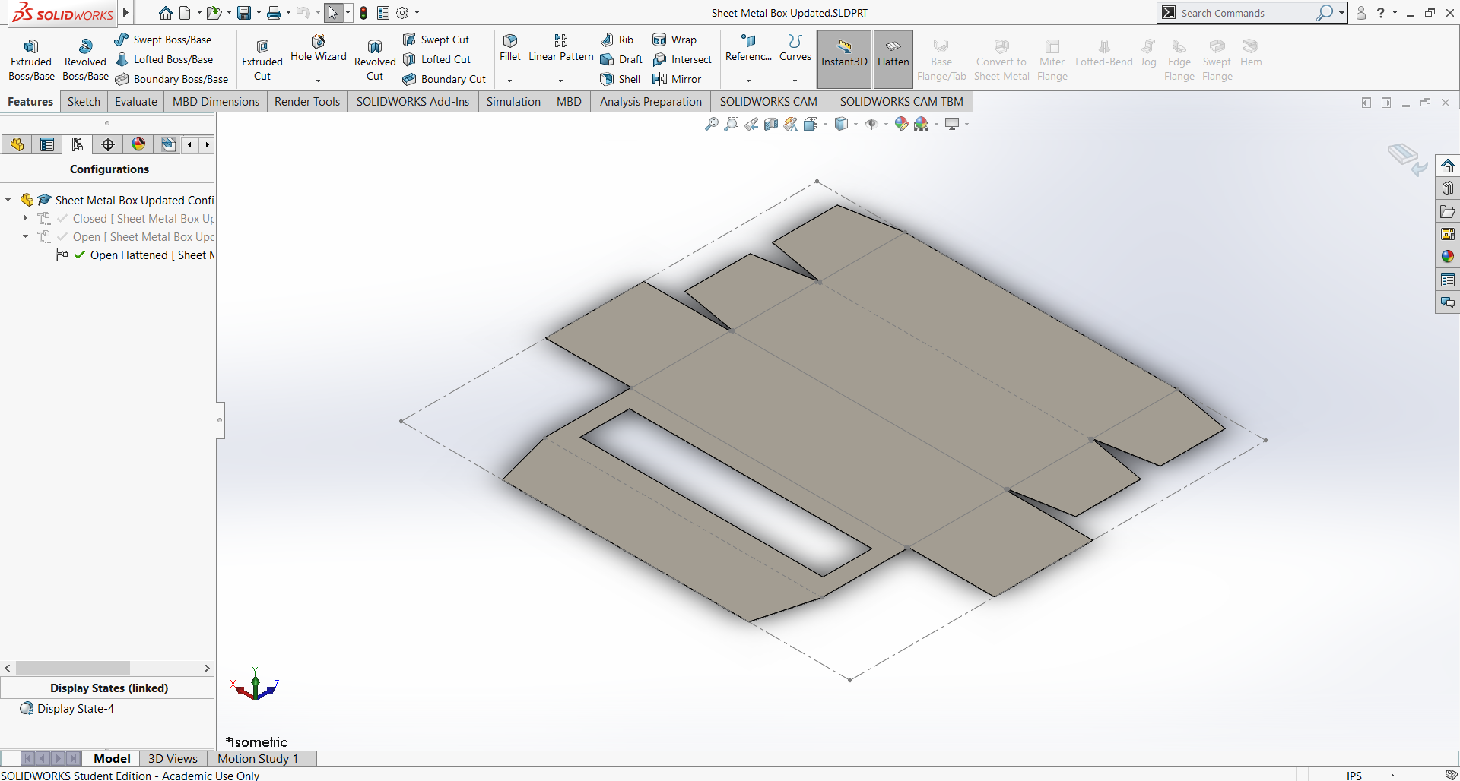Expand the Linear Pattern dropdown arrow
The width and height of the screenshot is (1460, 781).
(561, 81)
